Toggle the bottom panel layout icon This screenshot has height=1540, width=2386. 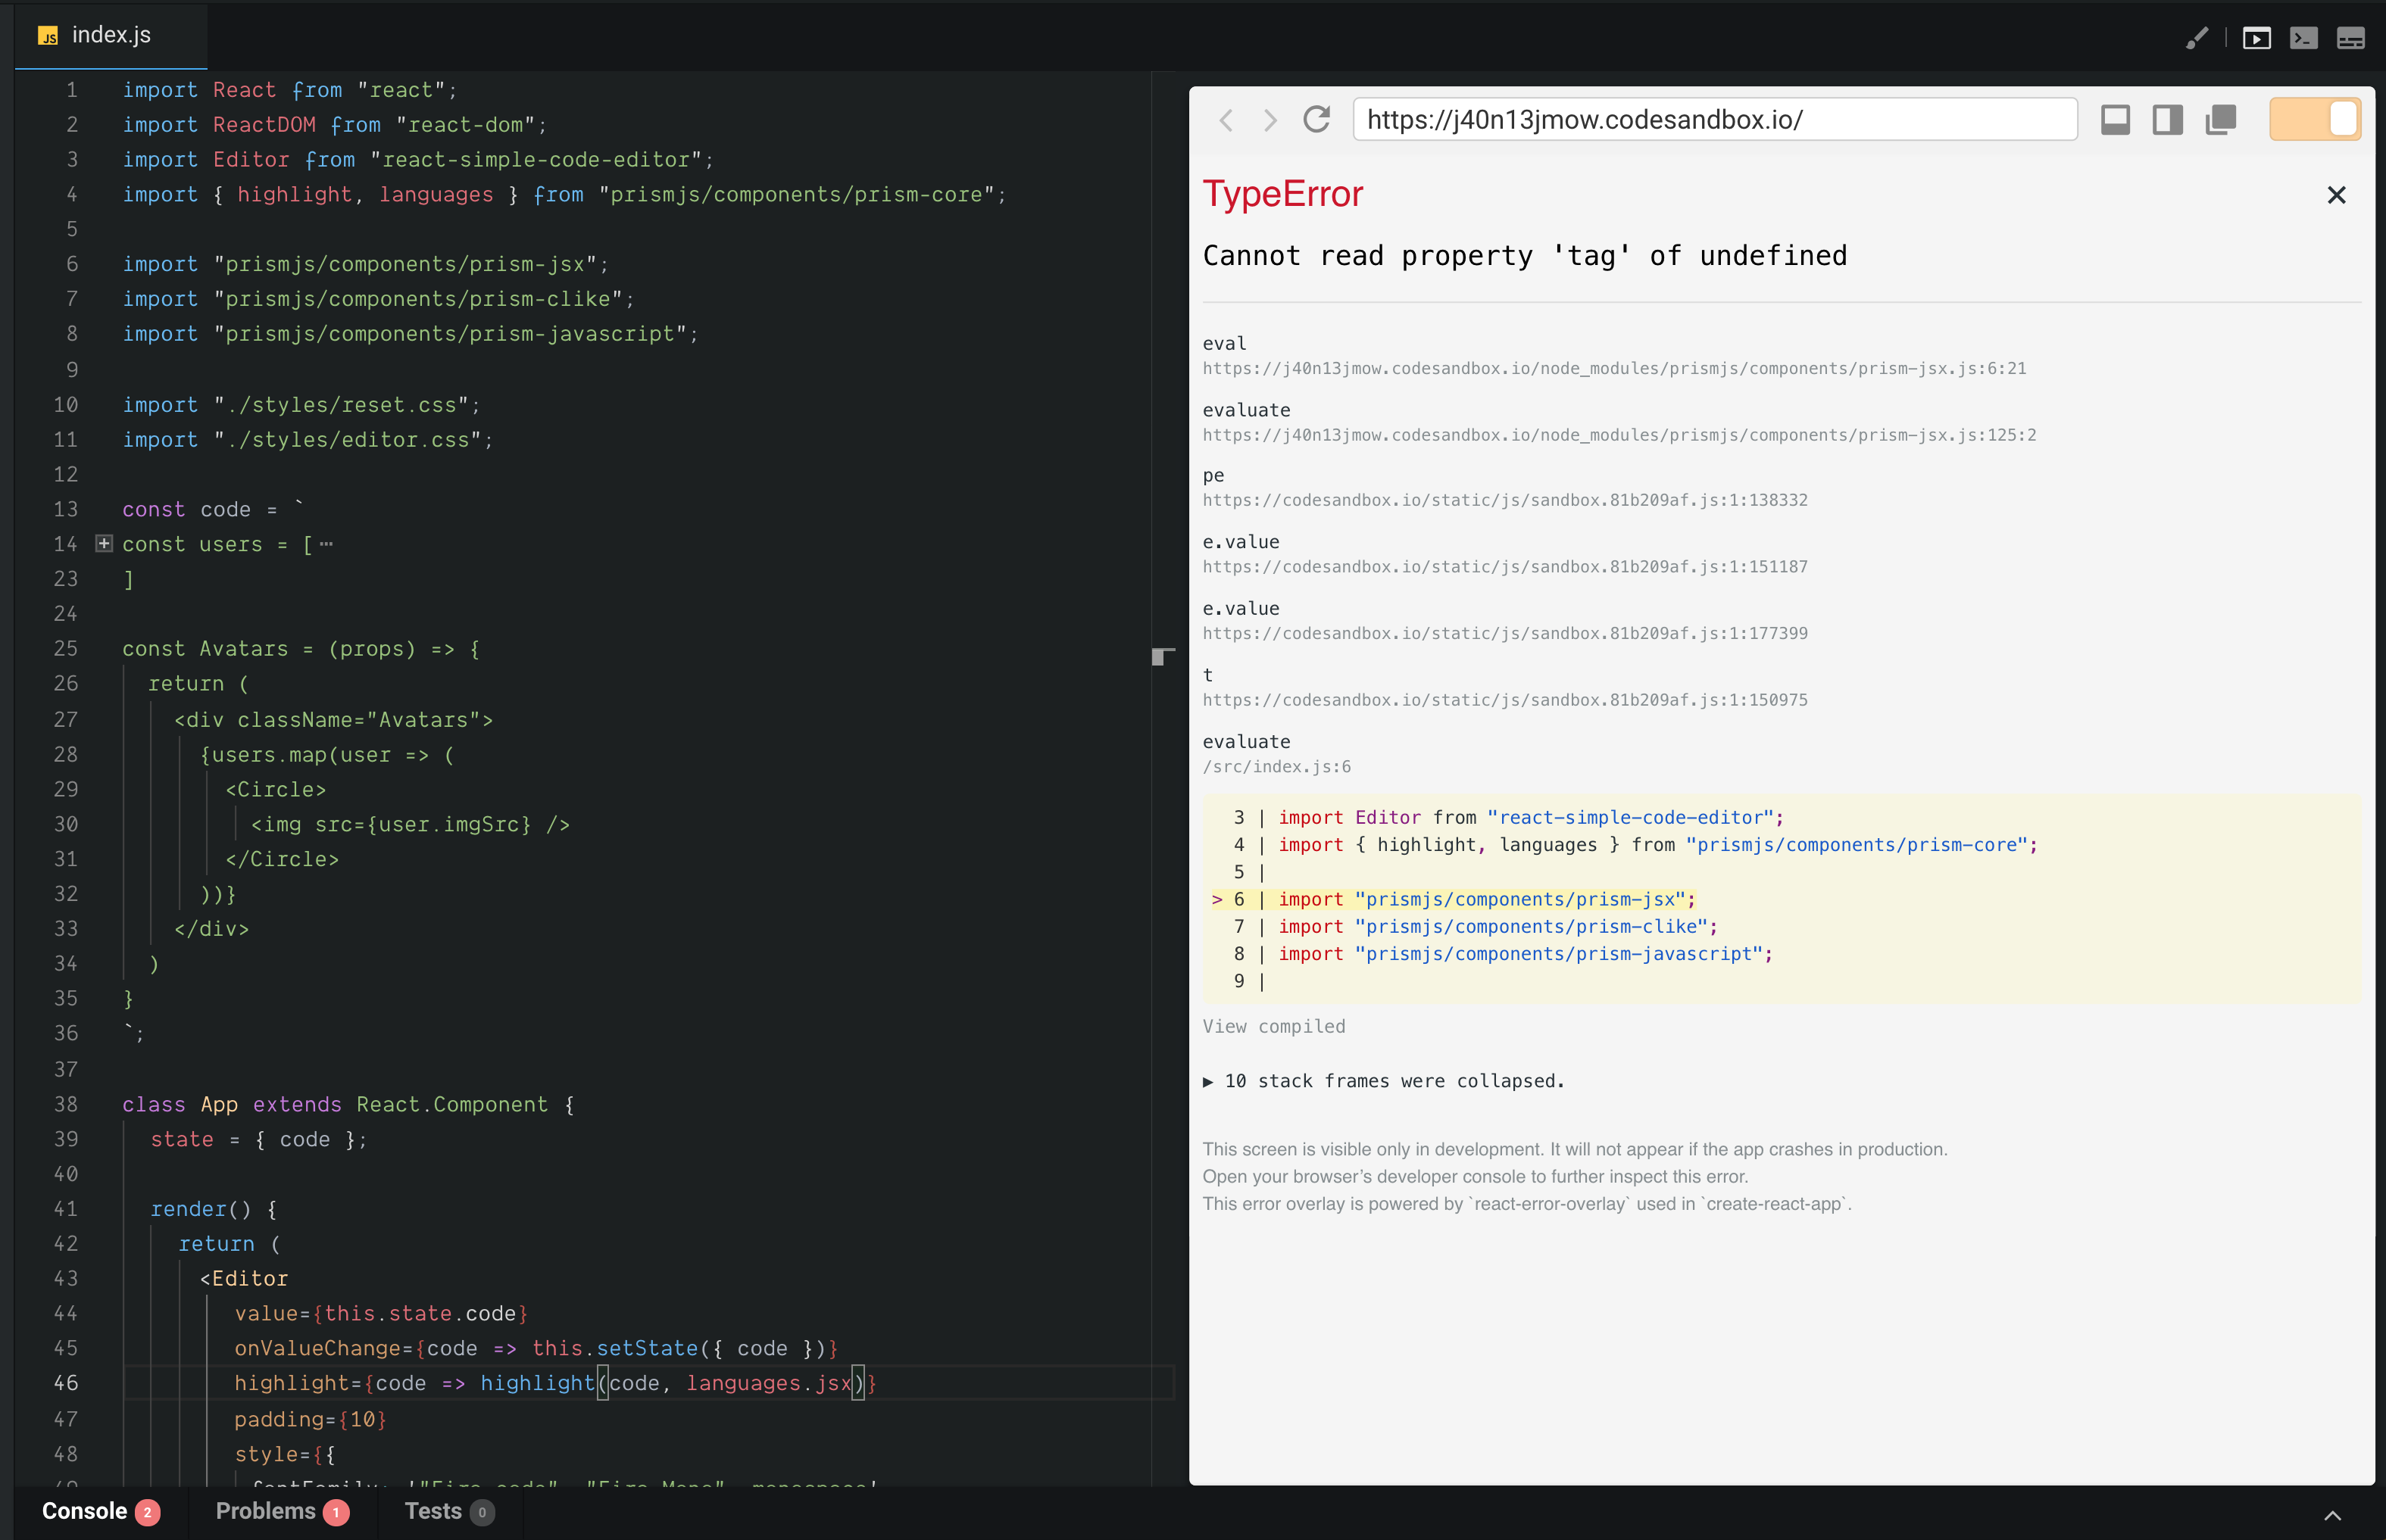2351,39
